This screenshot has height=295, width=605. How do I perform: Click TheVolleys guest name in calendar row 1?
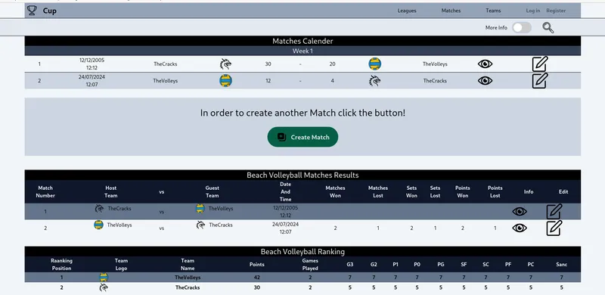(435, 64)
